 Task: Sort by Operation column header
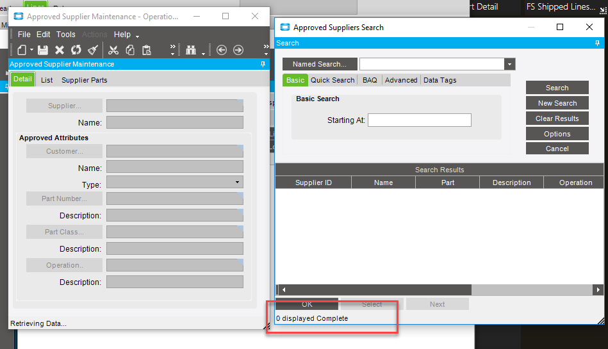pyautogui.click(x=574, y=183)
